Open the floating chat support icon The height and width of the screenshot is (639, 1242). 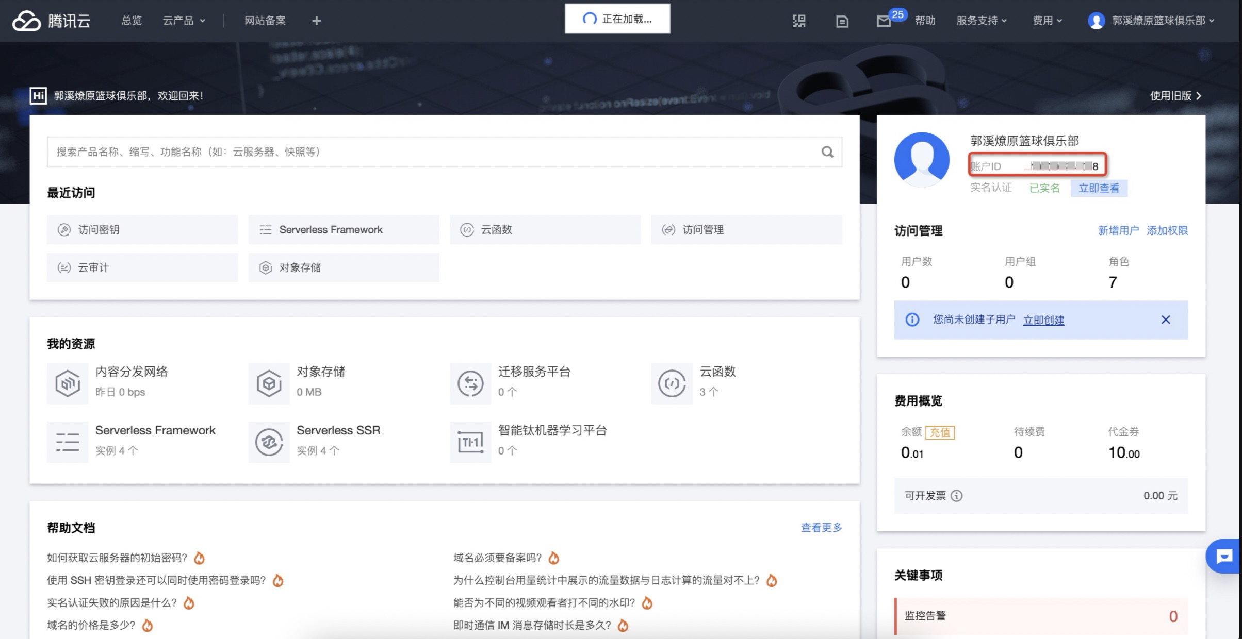(x=1224, y=556)
